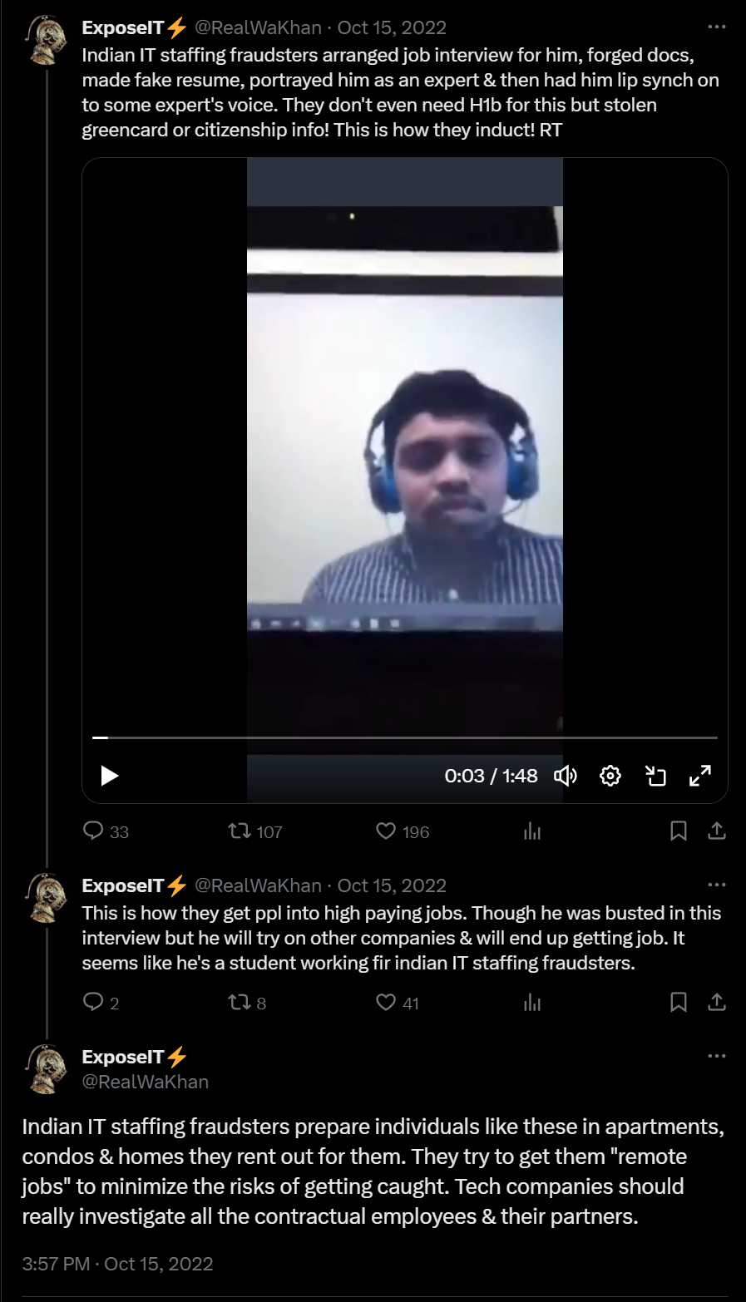Bookmark the first tweet
The height and width of the screenshot is (1302, 746).
679,831
